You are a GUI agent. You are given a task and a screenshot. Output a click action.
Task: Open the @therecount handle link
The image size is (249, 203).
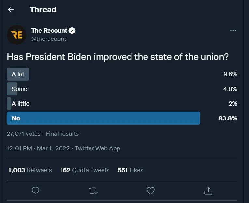point(48,39)
